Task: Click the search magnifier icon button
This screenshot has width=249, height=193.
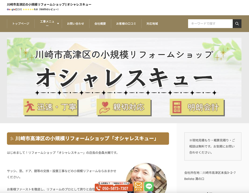Action: (x=237, y=24)
